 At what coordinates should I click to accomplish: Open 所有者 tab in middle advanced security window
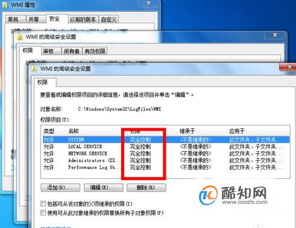point(71,51)
